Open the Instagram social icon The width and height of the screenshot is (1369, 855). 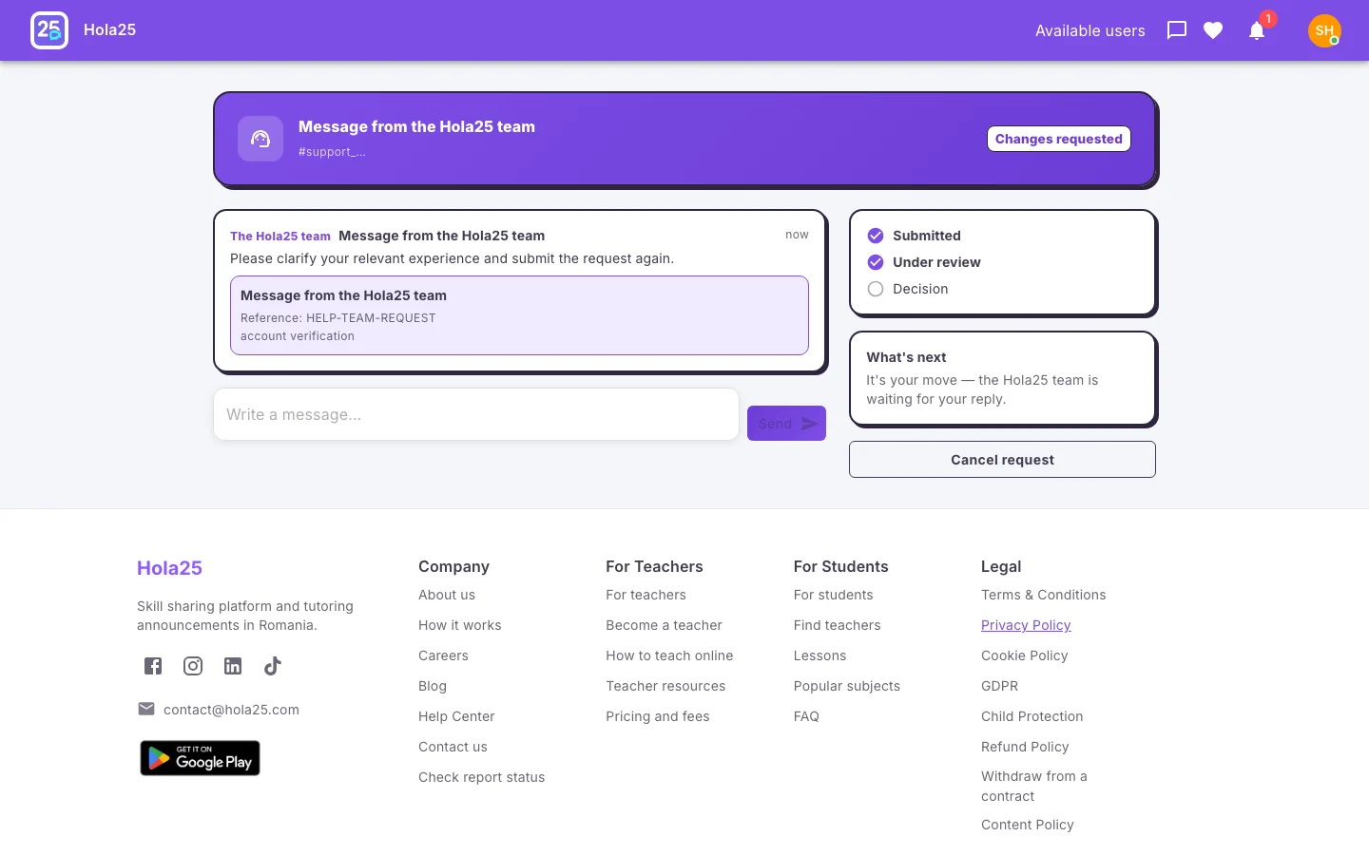193,666
